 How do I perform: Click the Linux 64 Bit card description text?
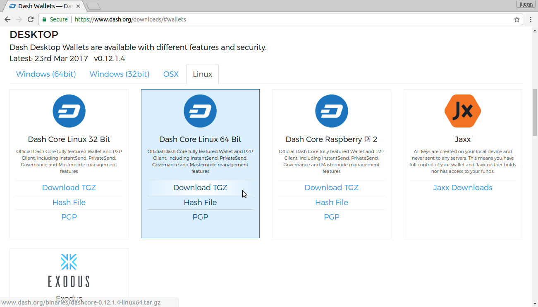click(x=200, y=161)
